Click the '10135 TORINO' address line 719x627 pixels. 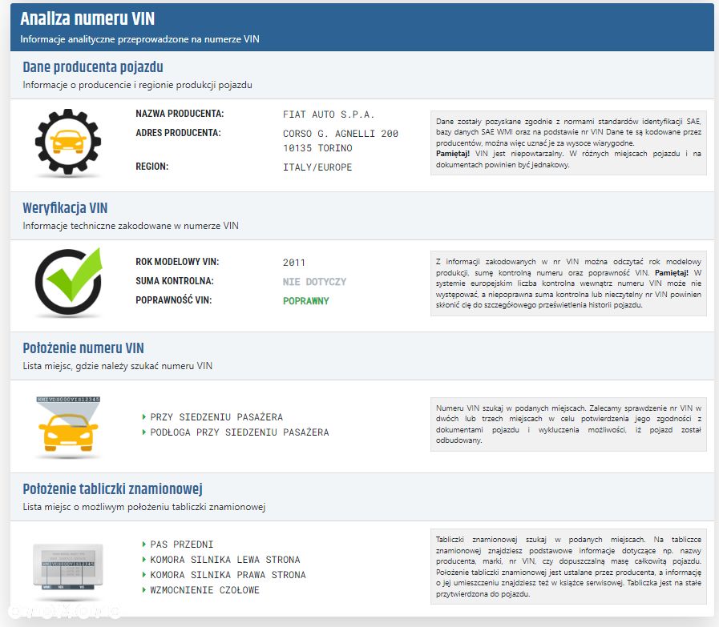tap(317, 148)
